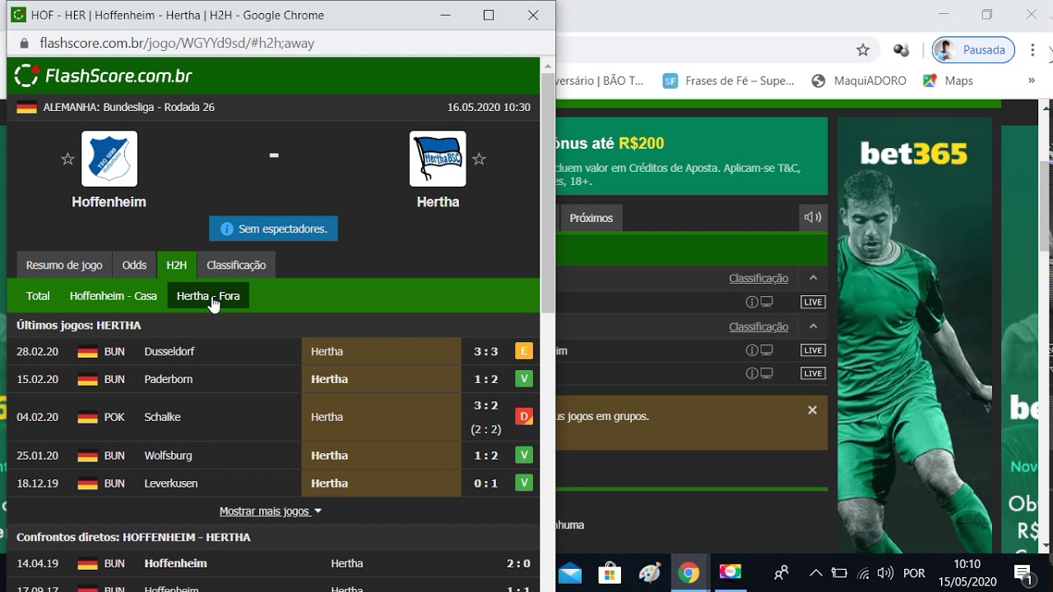Click the LIVE button in the middle match row
1053x592 pixels.
click(x=813, y=350)
